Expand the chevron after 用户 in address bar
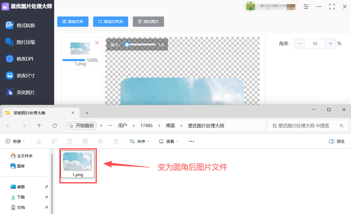 click(x=134, y=126)
